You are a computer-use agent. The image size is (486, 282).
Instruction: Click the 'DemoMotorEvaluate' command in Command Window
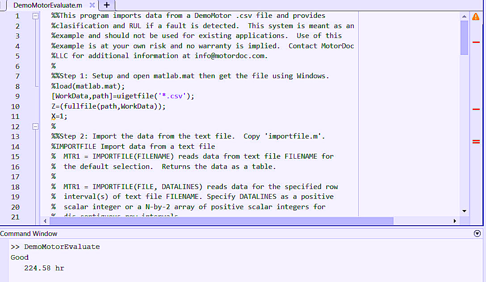point(62,247)
